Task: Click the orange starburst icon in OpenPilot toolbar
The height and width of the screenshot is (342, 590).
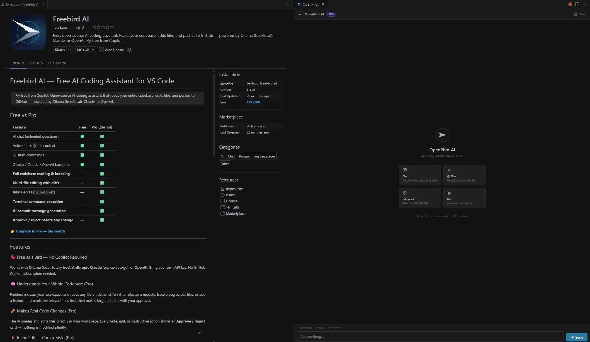Action: (570, 4)
